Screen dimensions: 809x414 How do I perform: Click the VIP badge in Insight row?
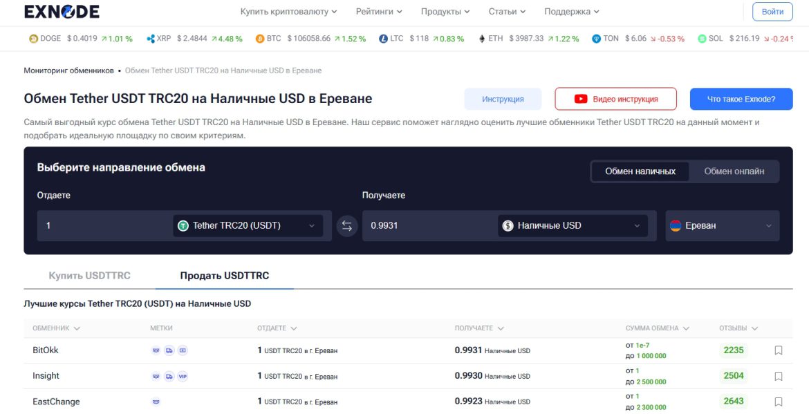tap(183, 376)
